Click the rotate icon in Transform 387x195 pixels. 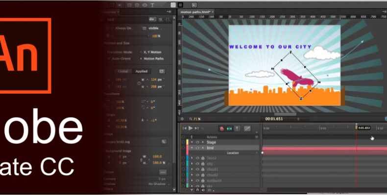(x=143, y=120)
